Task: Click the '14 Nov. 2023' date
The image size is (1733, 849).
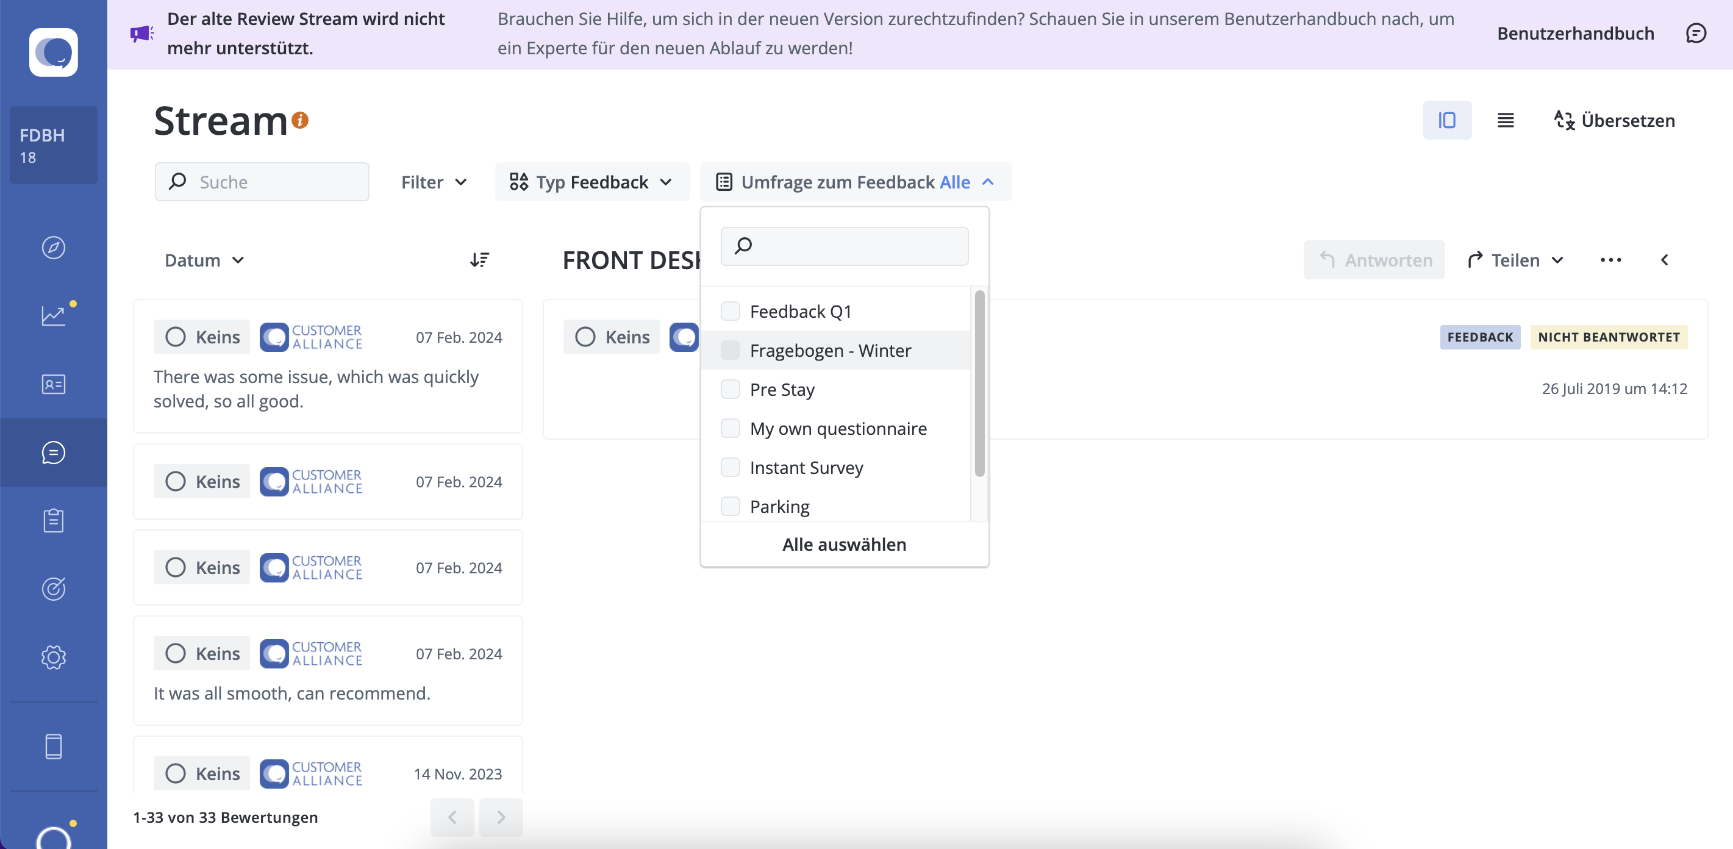Action: point(458,773)
